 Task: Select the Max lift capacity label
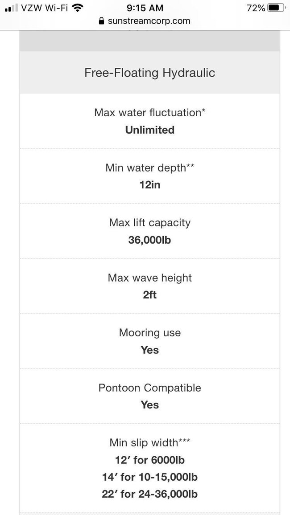coord(149,223)
